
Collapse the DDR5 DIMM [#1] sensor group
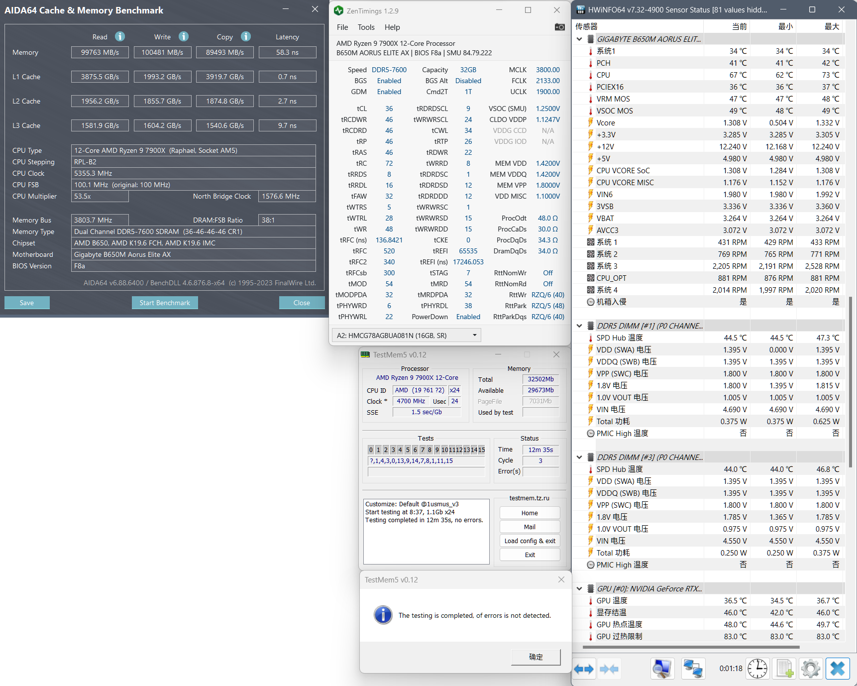(x=579, y=326)
